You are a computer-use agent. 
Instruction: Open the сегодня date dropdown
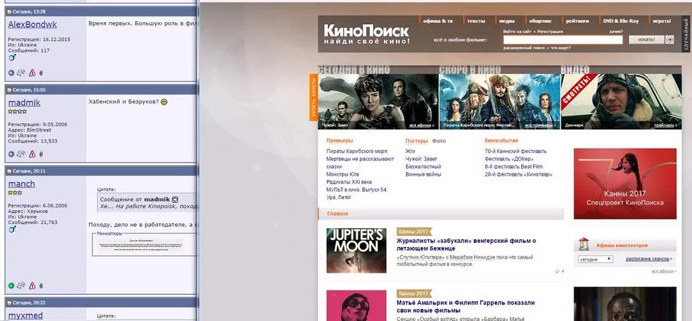coord(595,259)
